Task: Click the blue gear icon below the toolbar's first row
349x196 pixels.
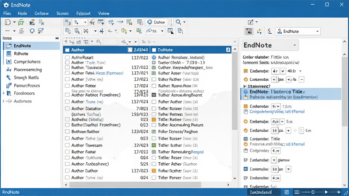Action: click(32, 31)
